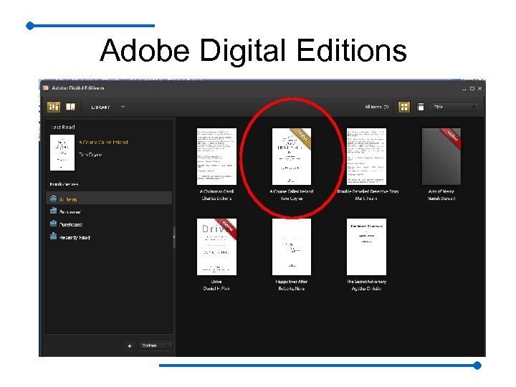The height and width of the screenshot is (387, 516).
Task: Click Double Barrelled Detective Story title text
Action: click(368, 191)
